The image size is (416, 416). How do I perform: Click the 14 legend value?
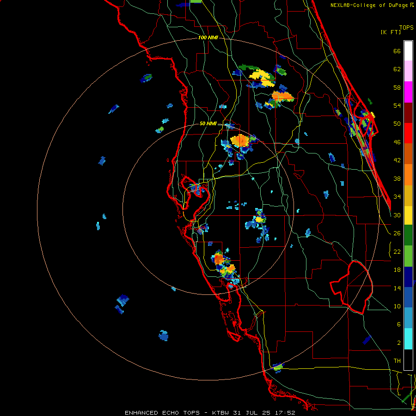click(x=397, y=288)
